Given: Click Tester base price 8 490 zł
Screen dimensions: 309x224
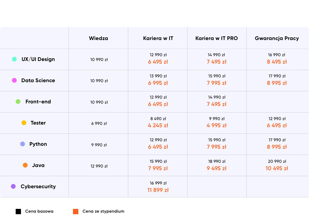Looking at the screenshot, I should [158, 119].
